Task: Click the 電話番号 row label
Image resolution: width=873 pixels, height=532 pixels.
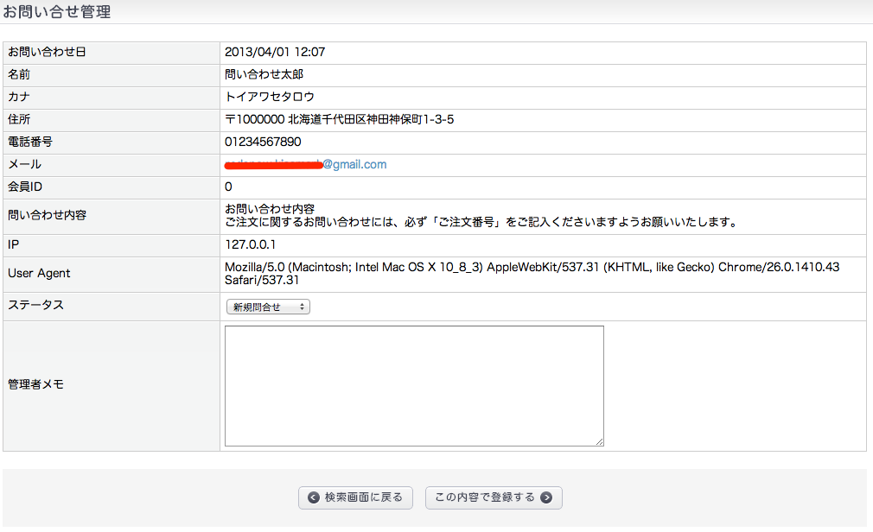Action: (30, 142)
